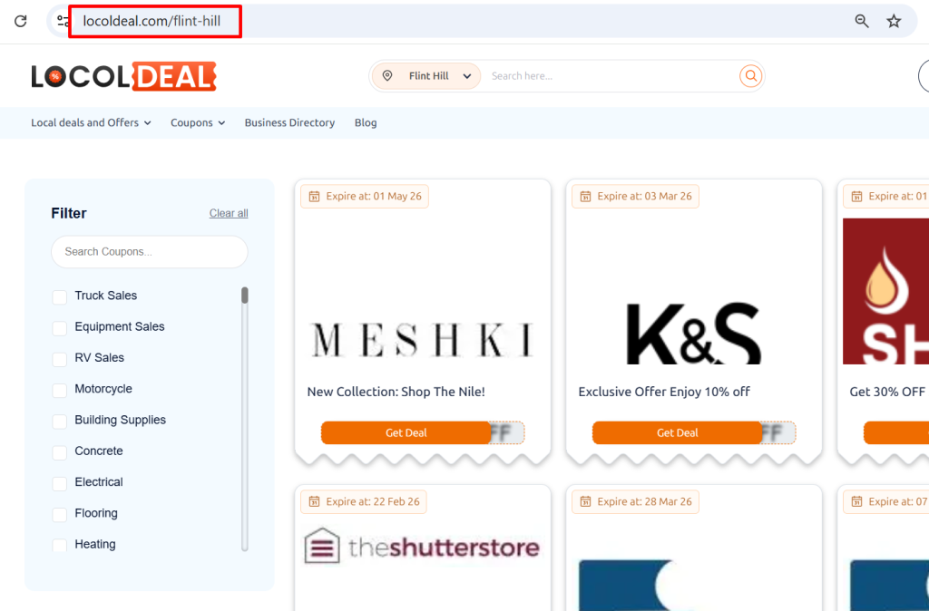The width and height of the screenshot is (929, 611).
Task: Expand the Coupons dropdown menu
Action: click(197, 122)
